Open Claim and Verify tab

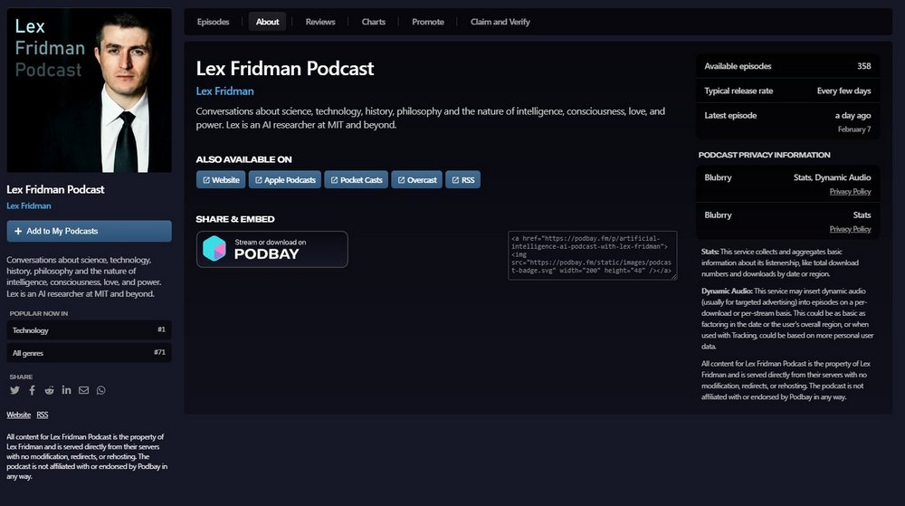(x=500, y=22)
